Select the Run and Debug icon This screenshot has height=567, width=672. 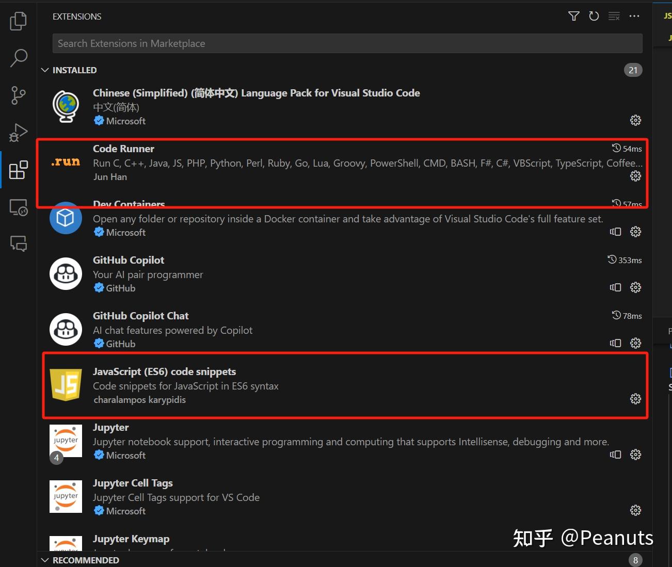(x=18, y=132)
